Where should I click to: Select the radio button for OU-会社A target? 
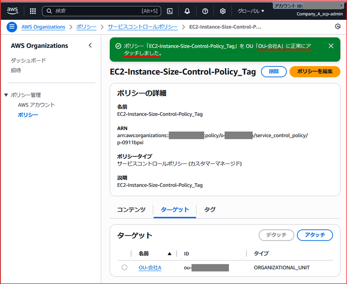124,267
